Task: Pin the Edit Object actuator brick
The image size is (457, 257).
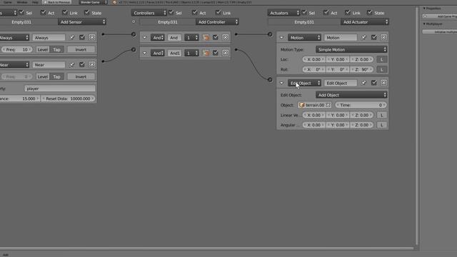Action: click(363, 83)
